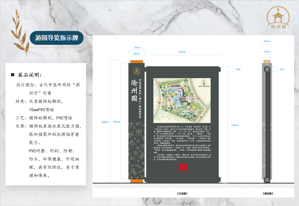
Task: Click the bottom roller circle in side view
Action: pos(267,179)
